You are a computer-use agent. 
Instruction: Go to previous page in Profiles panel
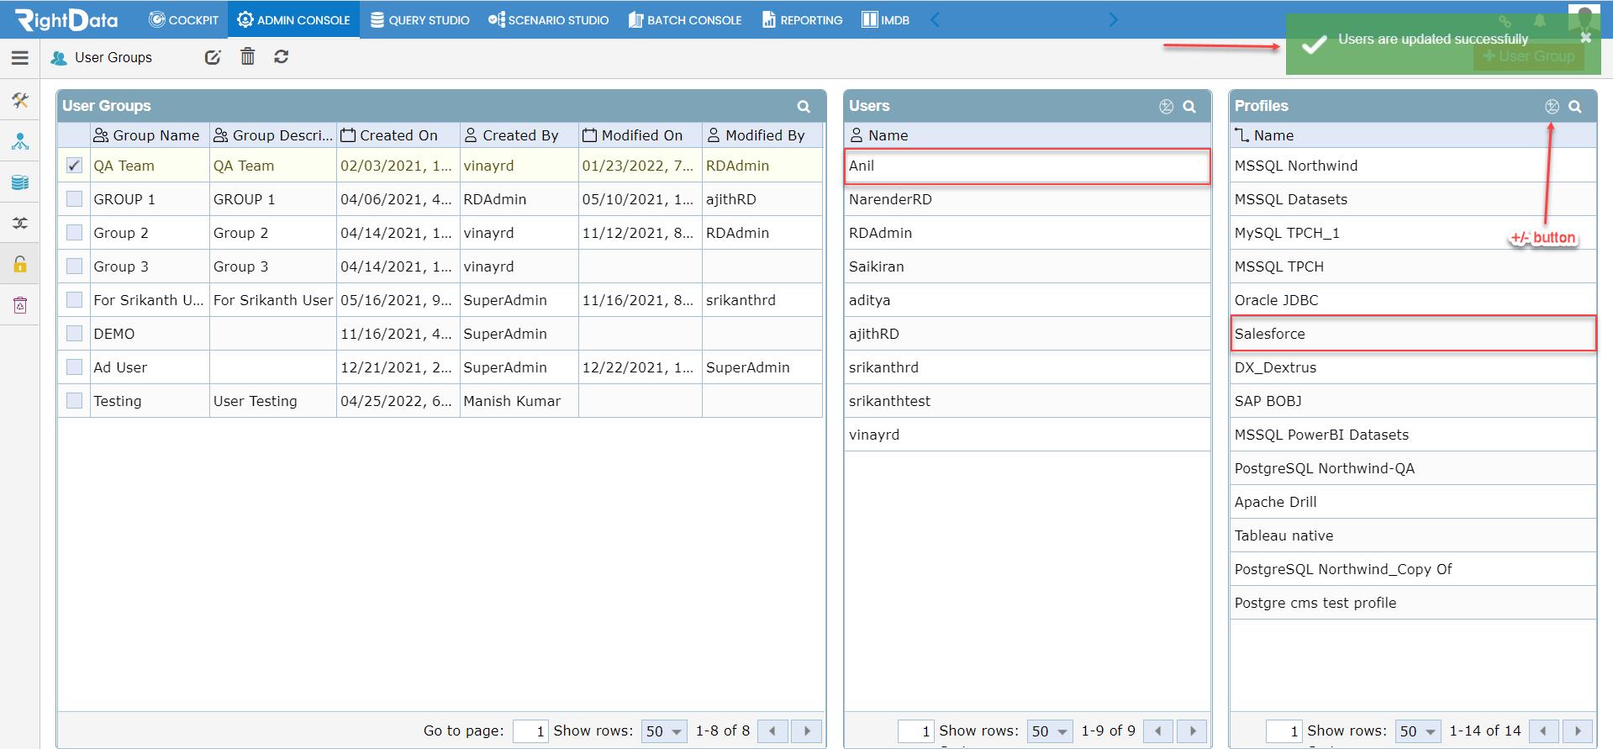point(1543,731)
